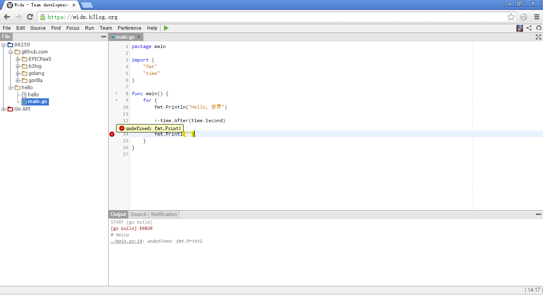
Task: Toggle fullscreen editor with the expand icon
Action: pos(538,37)
